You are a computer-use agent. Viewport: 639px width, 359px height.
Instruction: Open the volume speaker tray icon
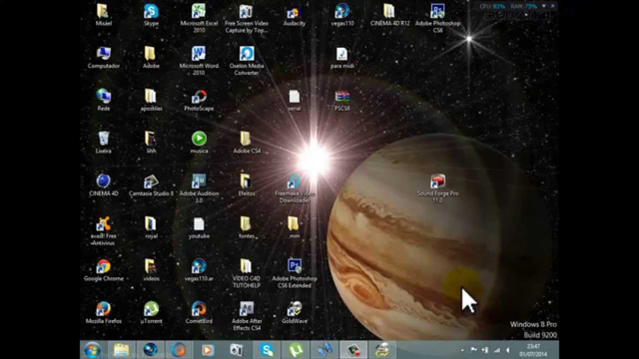tap(508, 350)
